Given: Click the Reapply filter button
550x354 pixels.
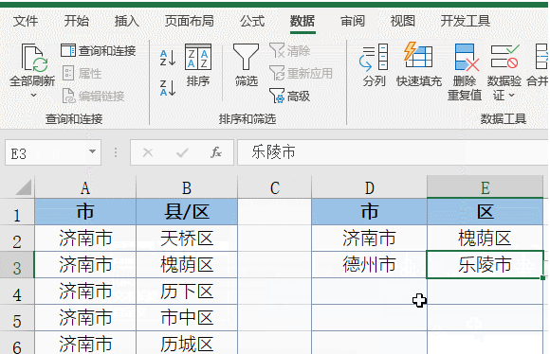Looking at the screenshot, I should pos(301,73).
